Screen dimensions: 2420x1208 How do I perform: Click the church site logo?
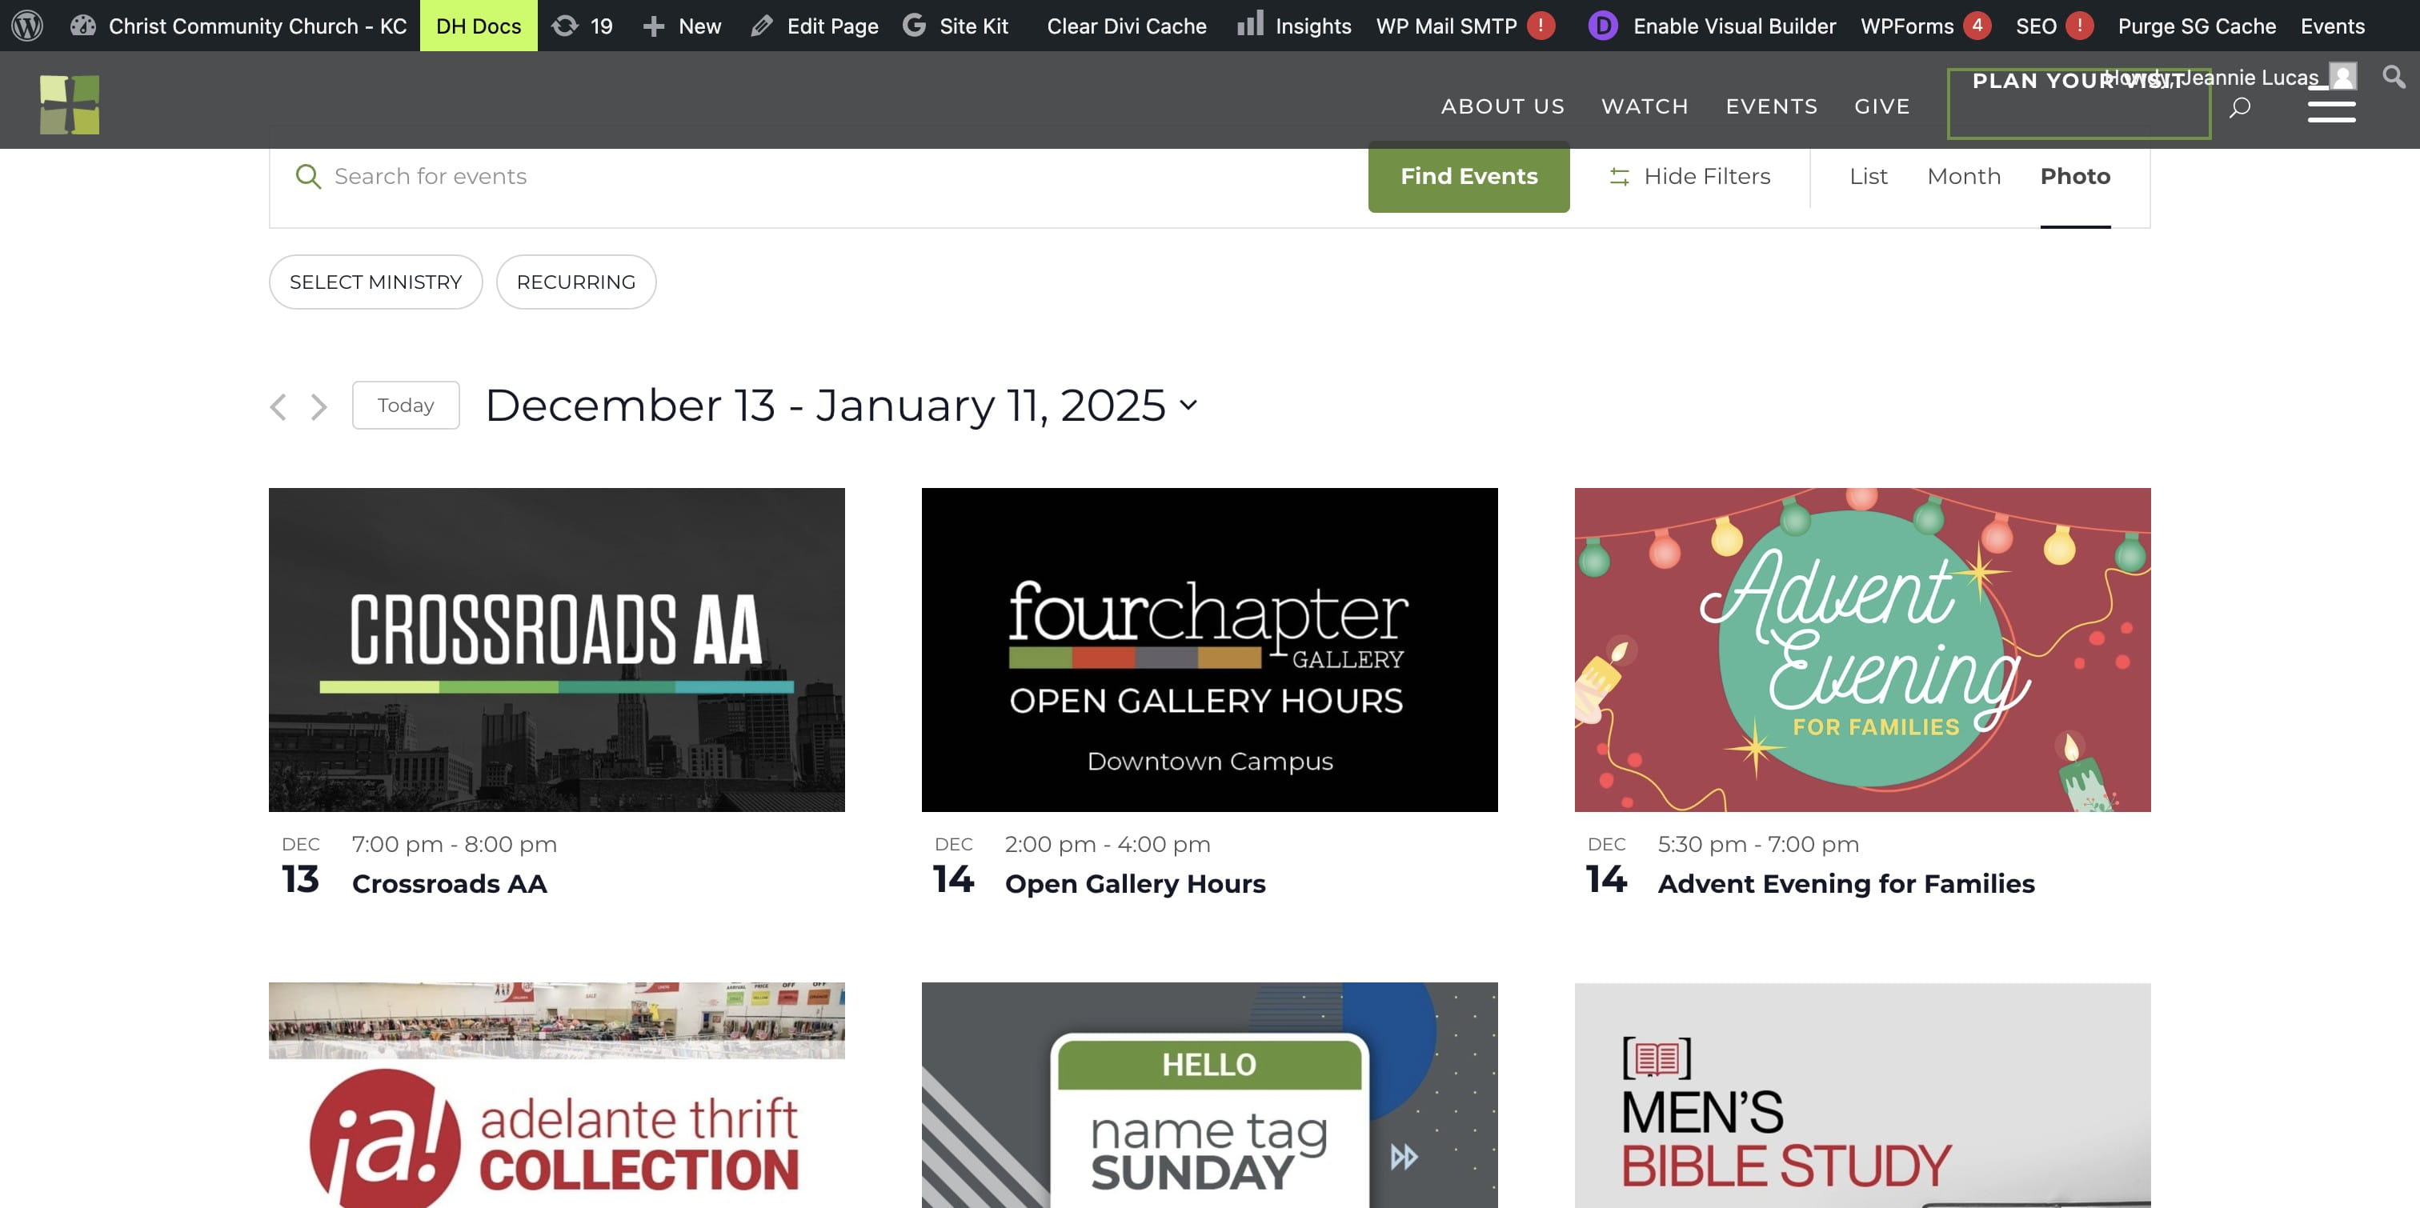point(70,104)
